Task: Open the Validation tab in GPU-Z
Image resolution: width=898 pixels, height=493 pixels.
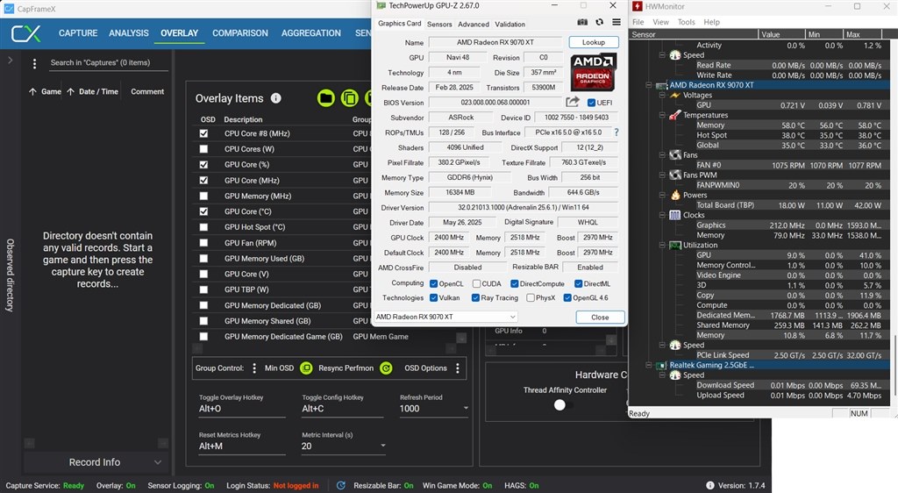Action: pyautogui.click(x=510, y=24)
